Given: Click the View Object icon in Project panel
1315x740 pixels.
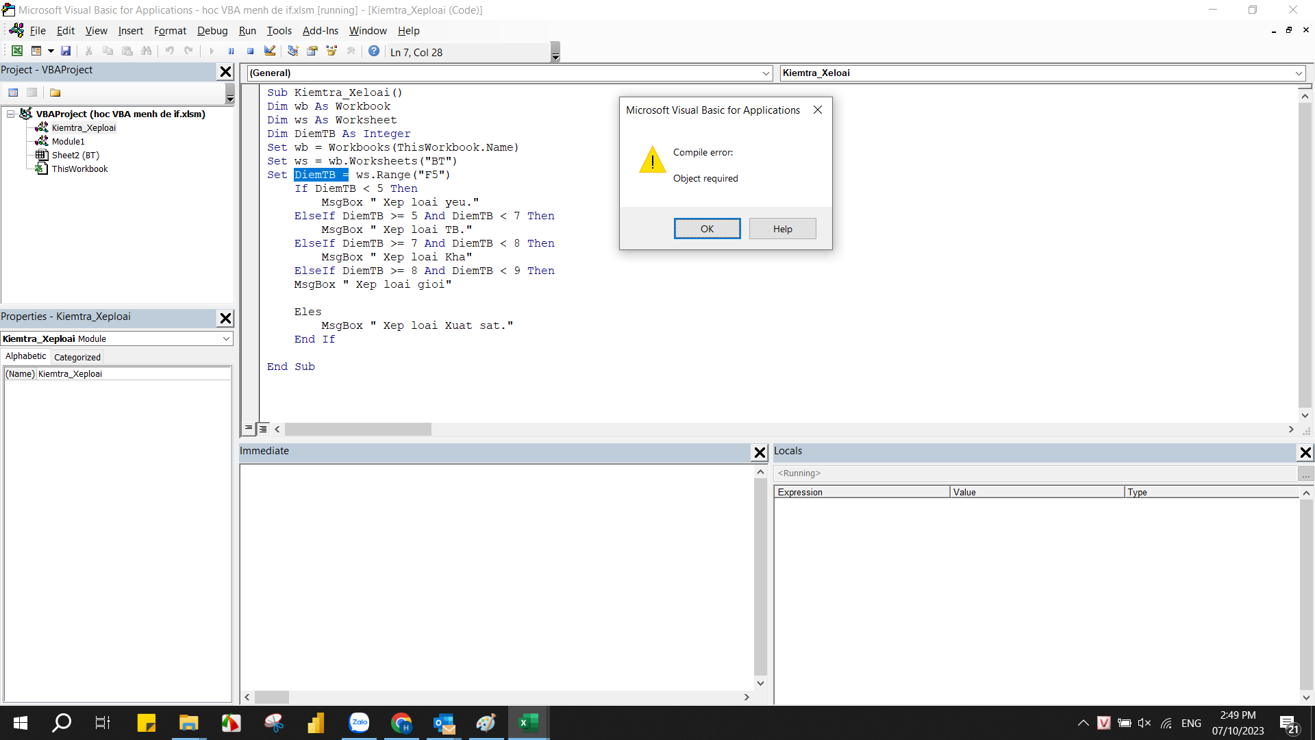Looking at the screenshot, I should 32,92.
